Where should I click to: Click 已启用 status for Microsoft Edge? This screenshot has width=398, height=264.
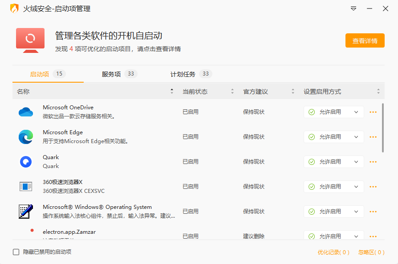(191, 137)
